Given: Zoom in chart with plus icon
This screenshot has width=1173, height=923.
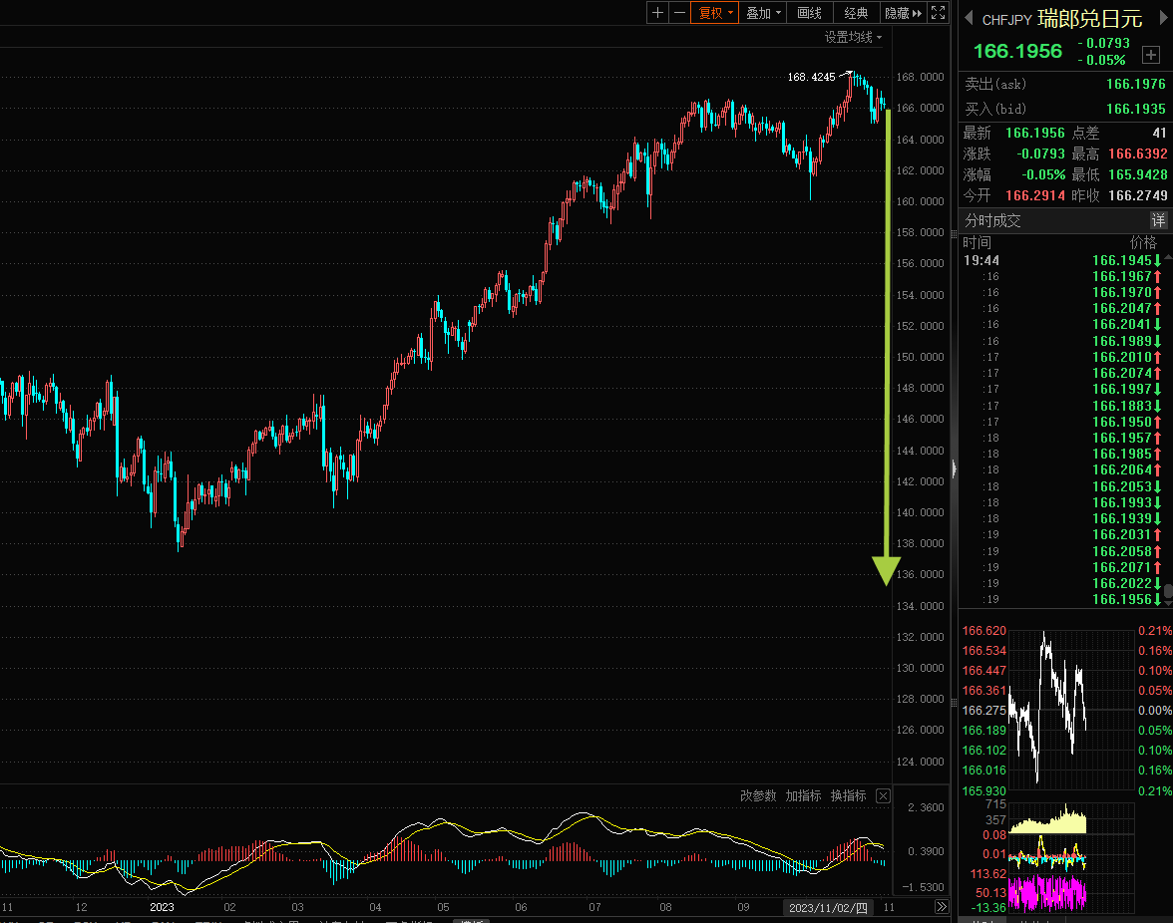Looking at the screenshot, I should tap(657, 13).
